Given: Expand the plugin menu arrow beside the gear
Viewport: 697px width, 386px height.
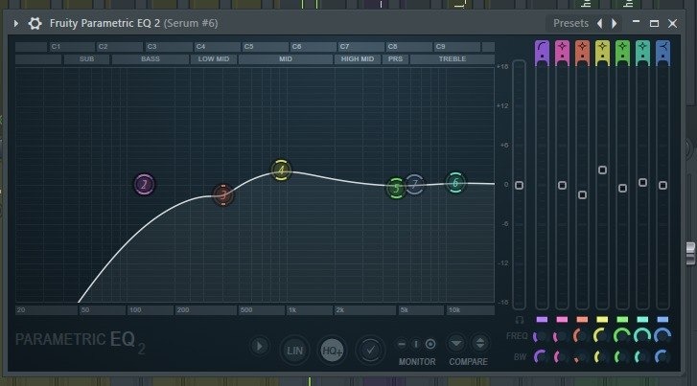Looking at the screenshot, I should (x=16, y=23).
